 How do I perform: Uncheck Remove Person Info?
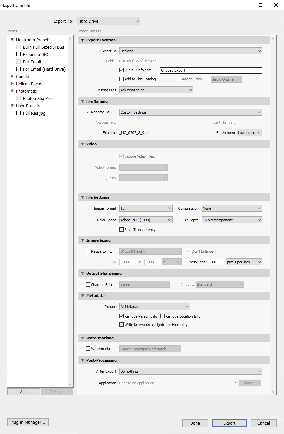tap(121, 316)
